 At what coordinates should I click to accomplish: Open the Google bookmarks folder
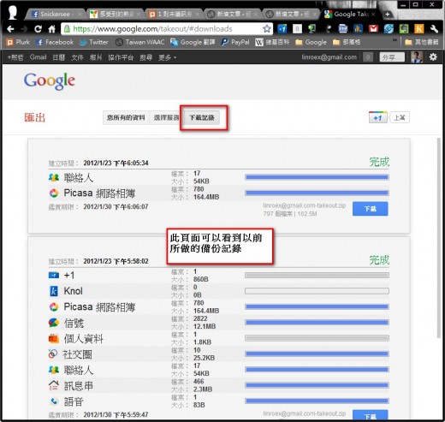point(311,42)
